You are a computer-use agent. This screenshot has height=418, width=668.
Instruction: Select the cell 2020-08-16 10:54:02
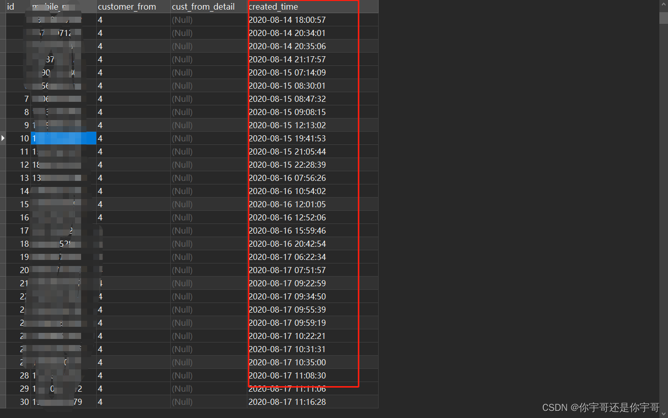point(313,191)
